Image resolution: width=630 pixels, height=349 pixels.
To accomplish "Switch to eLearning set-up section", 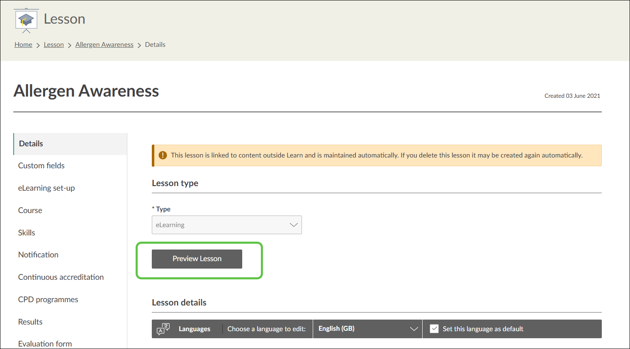I will [x=46, y=188].
